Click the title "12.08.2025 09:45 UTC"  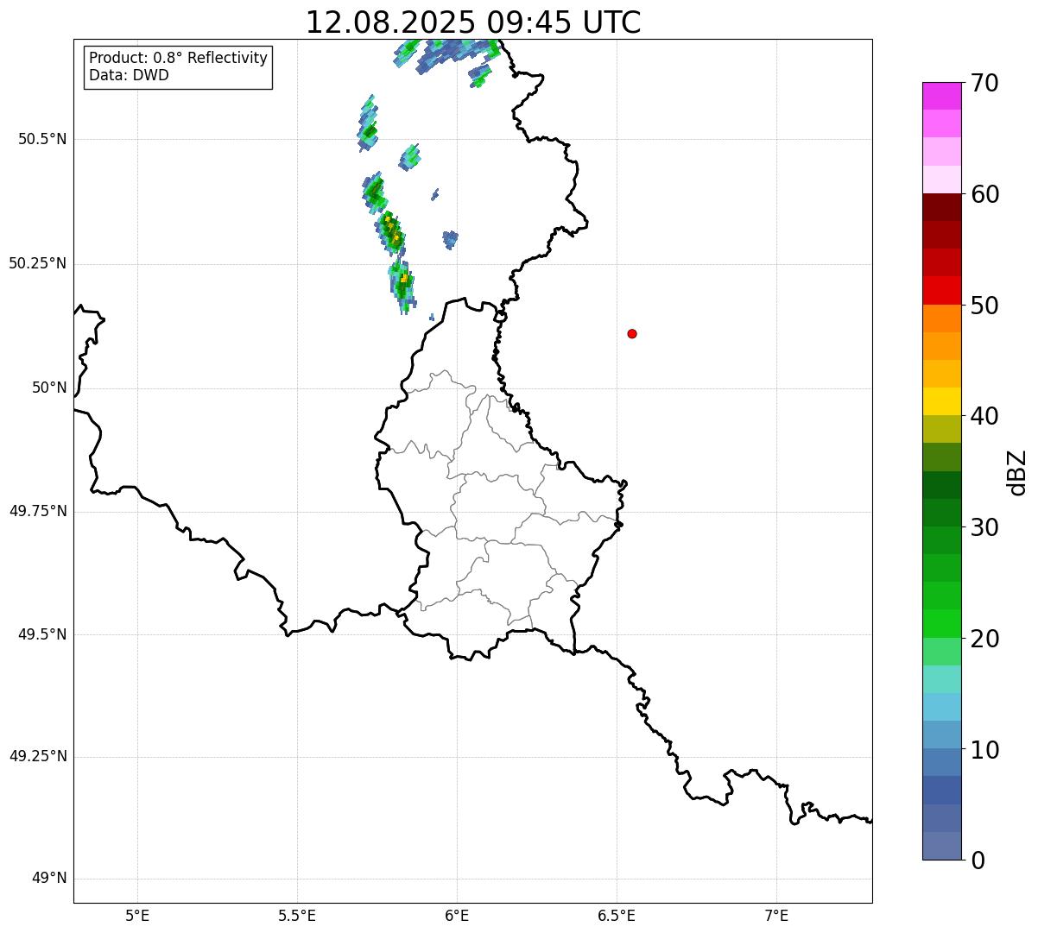(x=473, y=22)
